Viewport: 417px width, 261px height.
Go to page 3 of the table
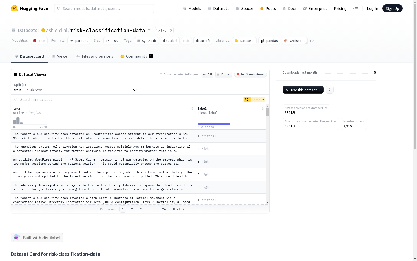coord(141,209)
